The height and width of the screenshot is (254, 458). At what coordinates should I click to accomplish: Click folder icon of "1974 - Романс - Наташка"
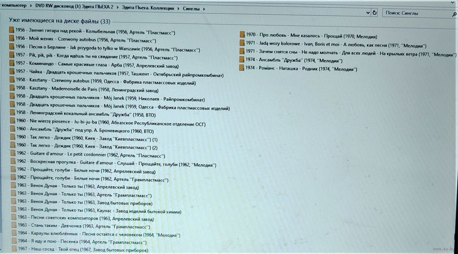click(241, 68)
